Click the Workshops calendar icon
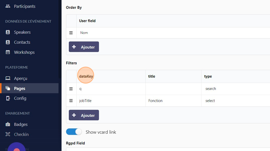This screenshot has width=270, height=151. [8, 52]
